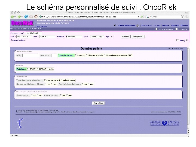Click the empty DDN field in Données patient
Viewport: 196px width, 147px height.
coord(30,55)
